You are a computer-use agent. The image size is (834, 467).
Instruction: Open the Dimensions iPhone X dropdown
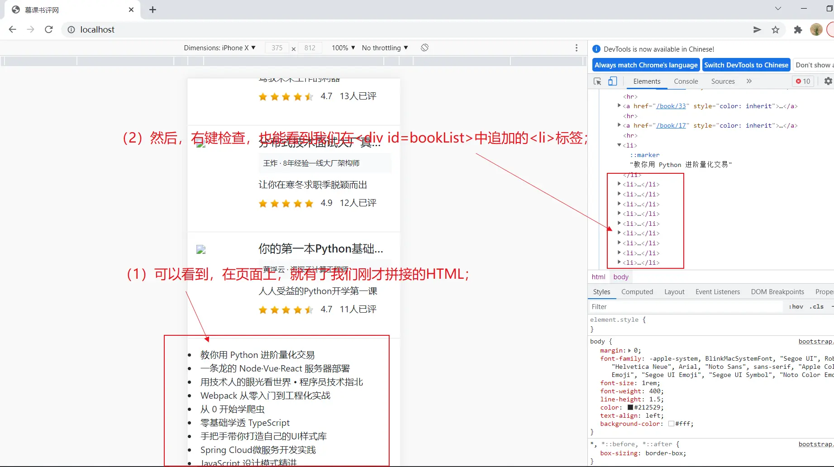coord(219,48)
